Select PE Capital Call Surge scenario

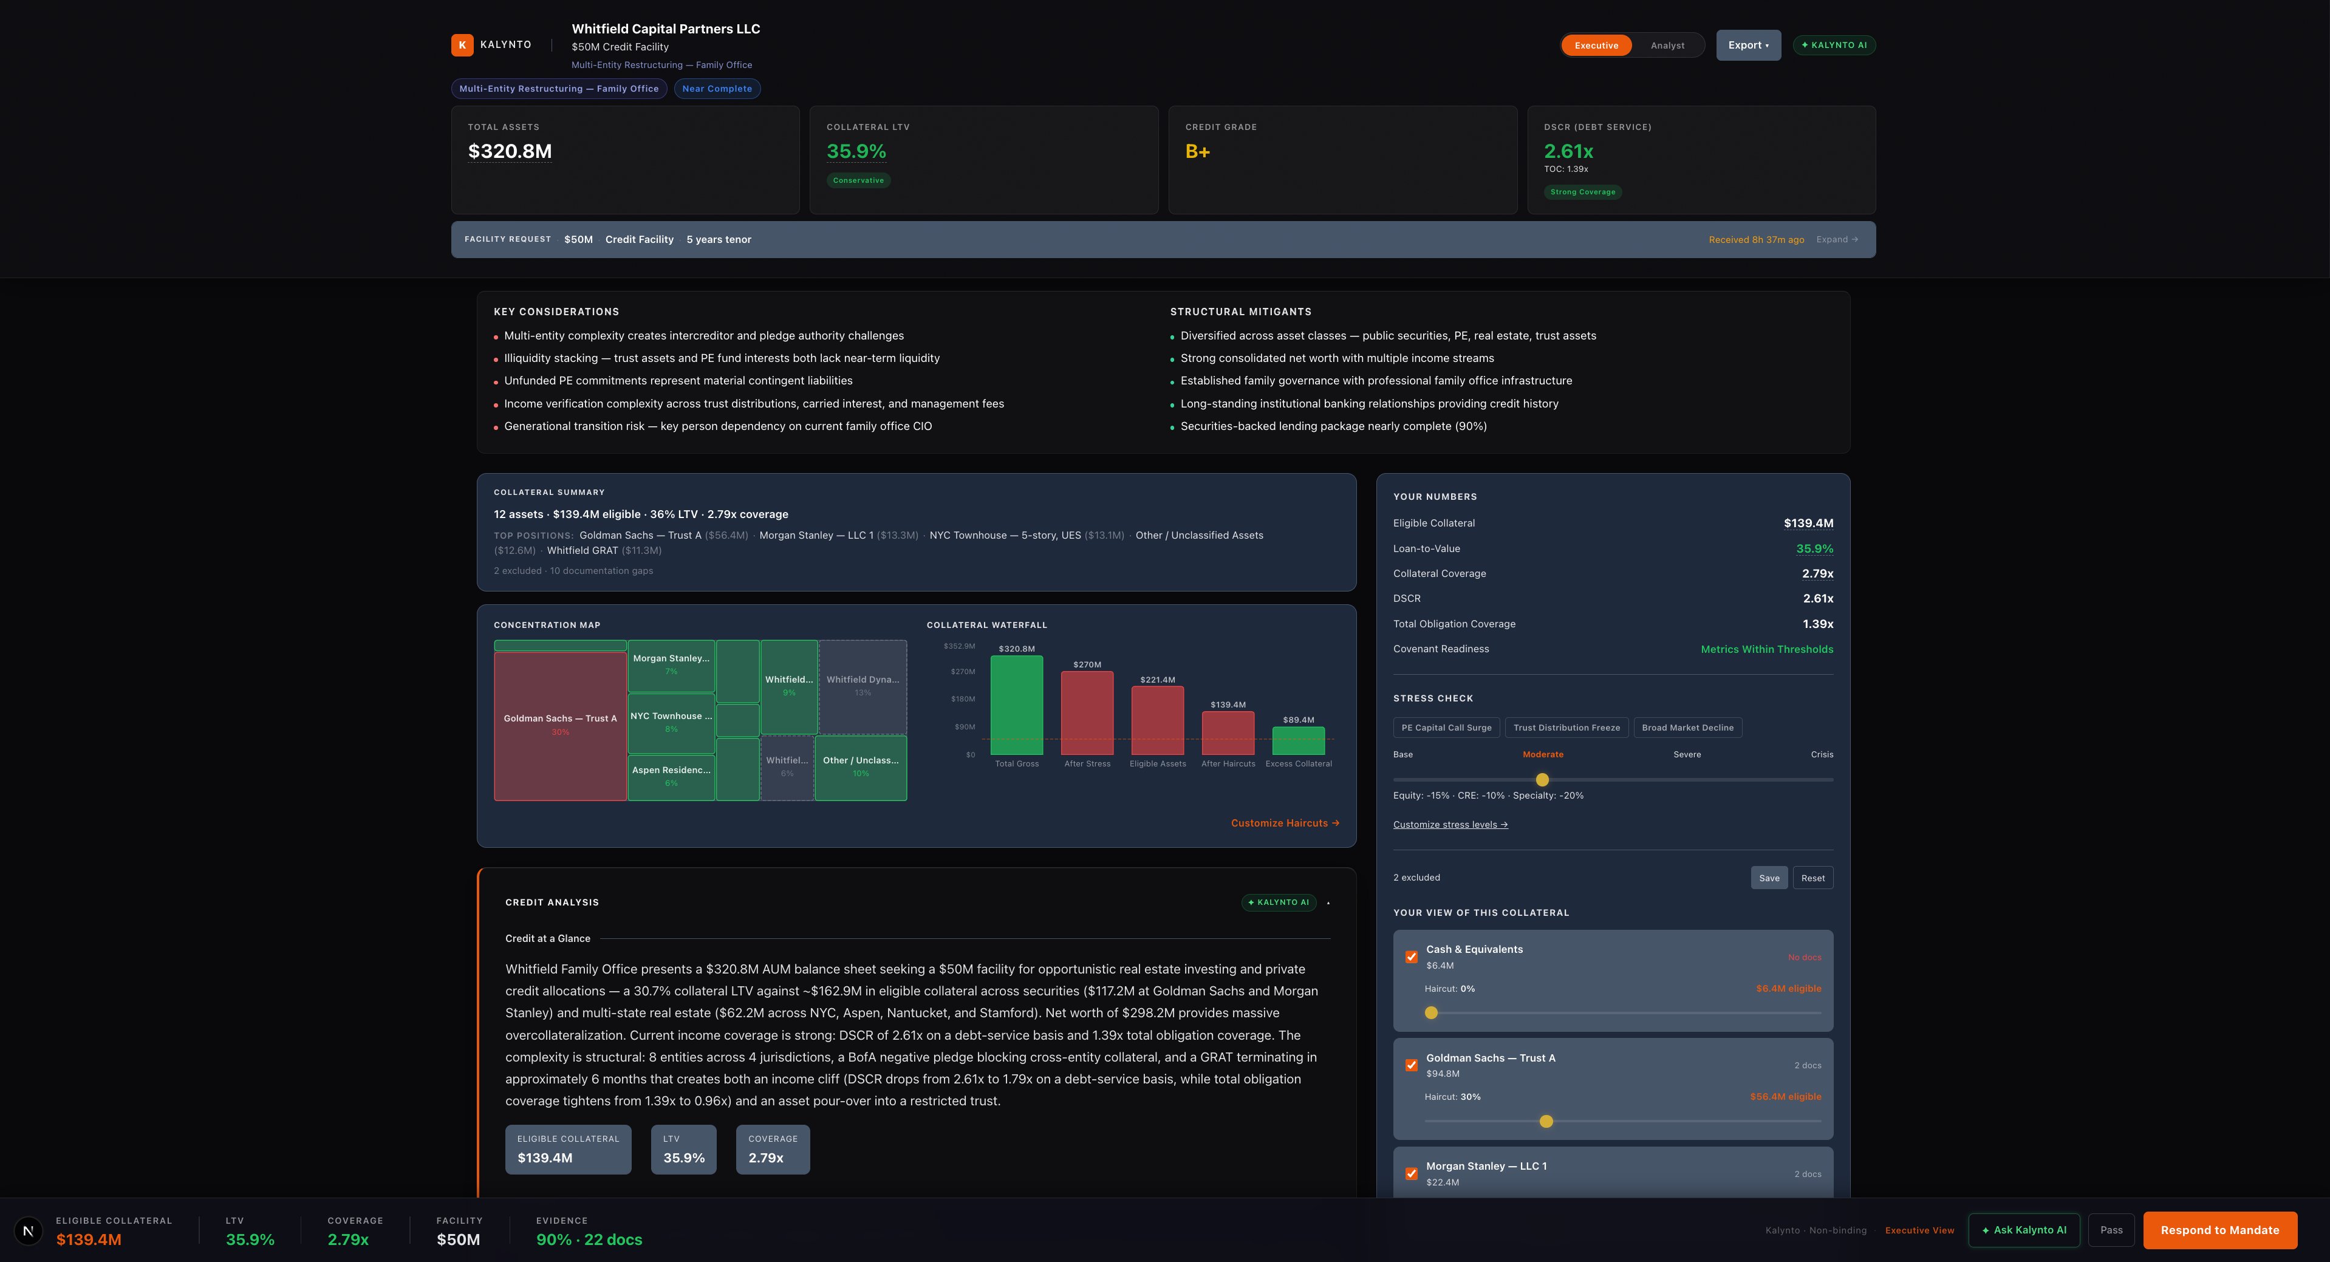[1446, 728]
